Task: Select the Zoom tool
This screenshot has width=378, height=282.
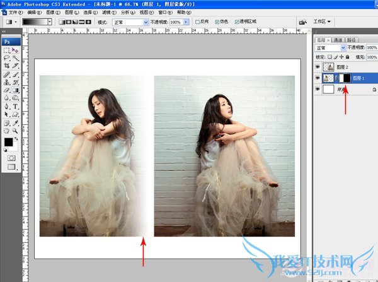Action: (15, 131)
